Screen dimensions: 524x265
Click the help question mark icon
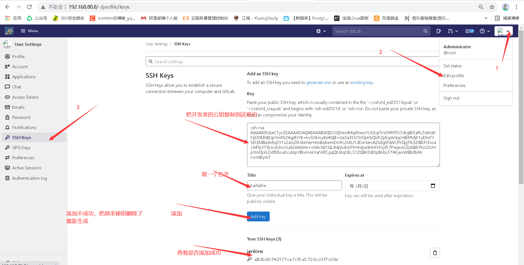[482, 31]
